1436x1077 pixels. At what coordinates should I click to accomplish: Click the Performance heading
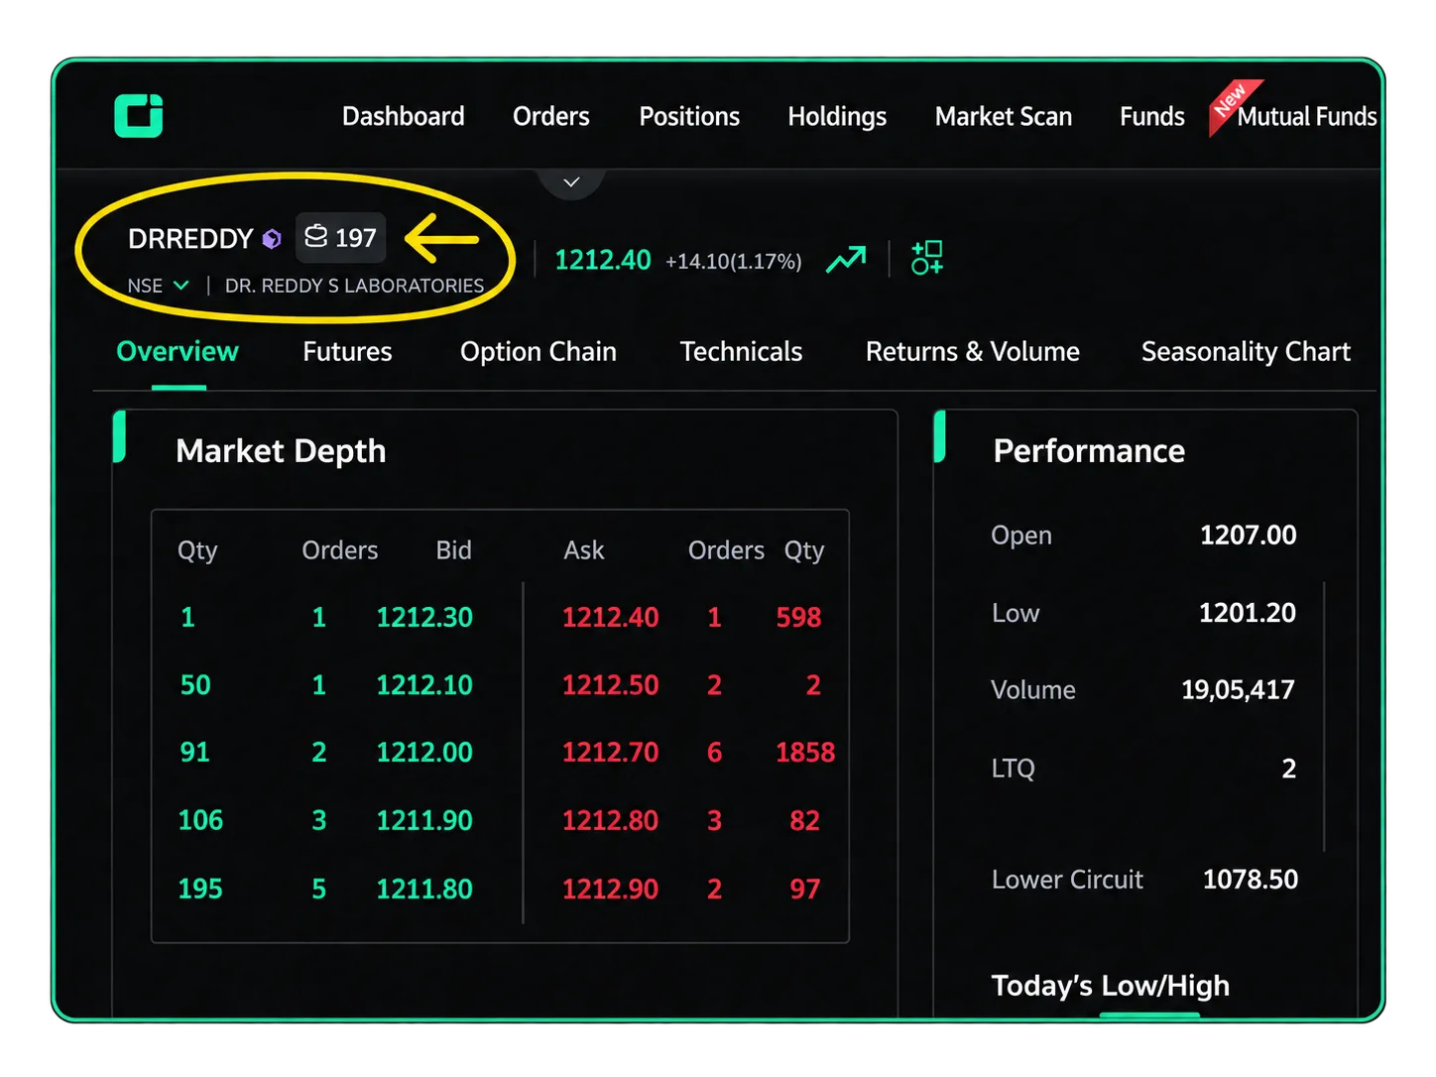1089,451
